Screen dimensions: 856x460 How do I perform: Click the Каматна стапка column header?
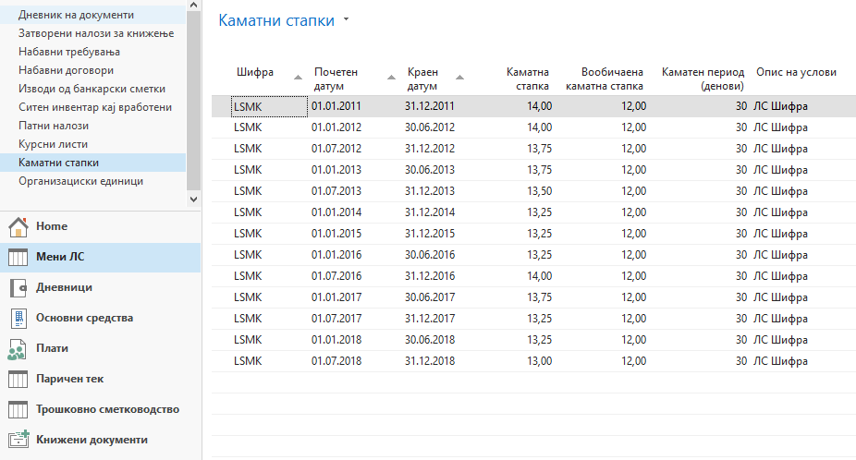[527, 79]
